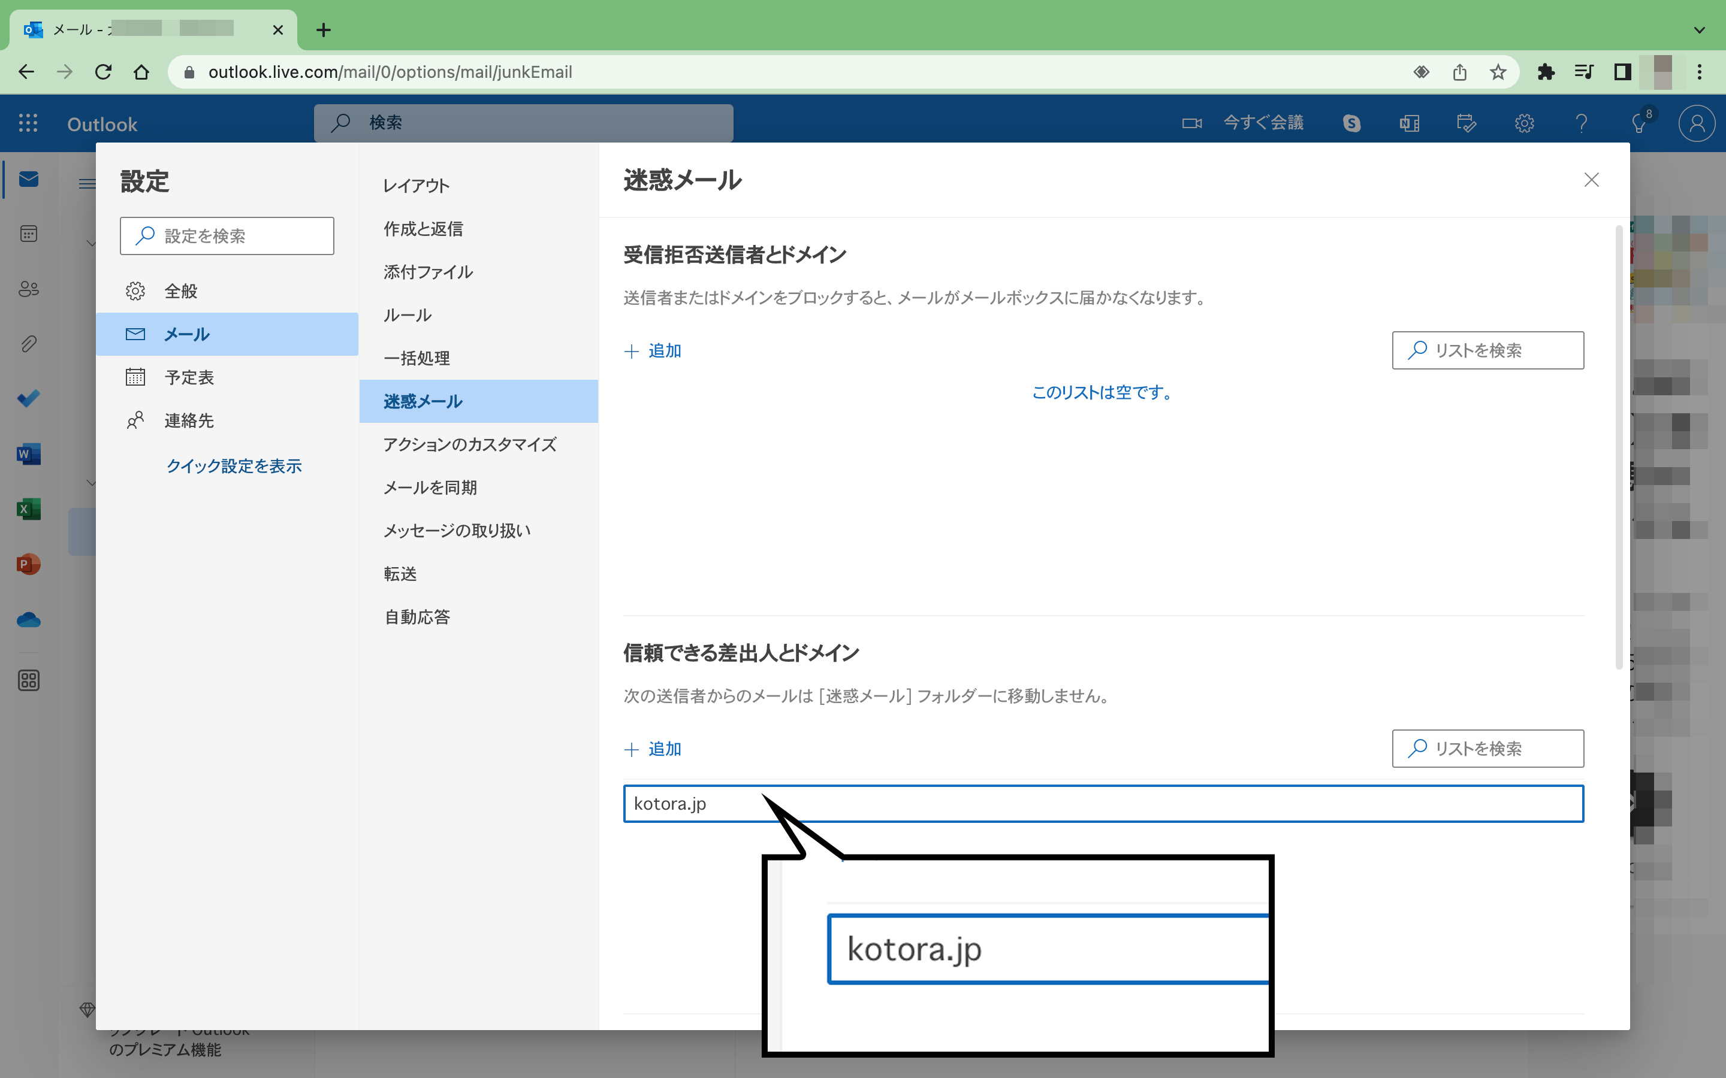Open 迷惑メール mail settings

[479, 401]
